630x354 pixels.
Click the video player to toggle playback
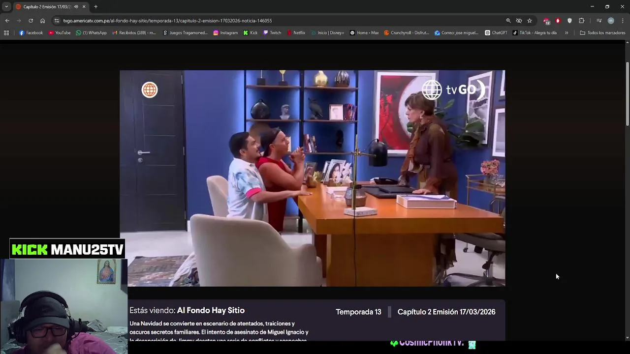point(312,178)
